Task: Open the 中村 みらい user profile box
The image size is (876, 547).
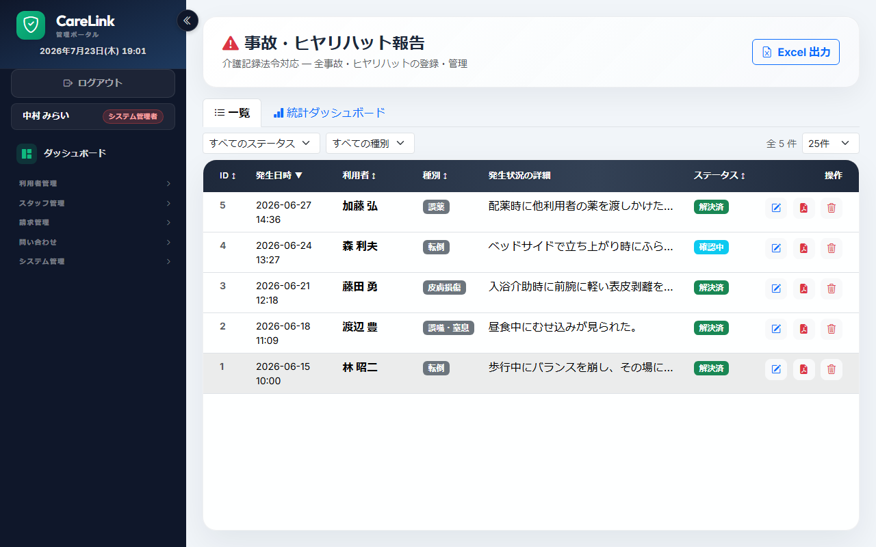Action: coord(93,116)
